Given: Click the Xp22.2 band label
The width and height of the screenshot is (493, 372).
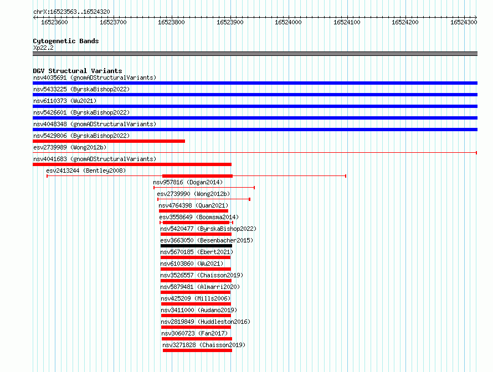Looking at the screenshot, I should click(x=43, y=48).
